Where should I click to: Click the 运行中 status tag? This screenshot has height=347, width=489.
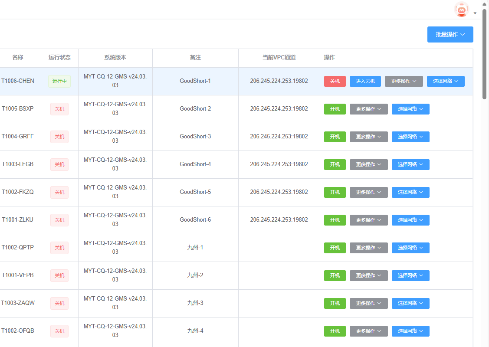pyautogui.click(x=59, y=81)
